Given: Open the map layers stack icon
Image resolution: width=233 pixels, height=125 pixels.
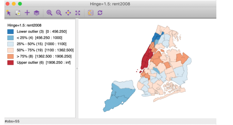Looking at the screenshot, I should tap(36, 13).
